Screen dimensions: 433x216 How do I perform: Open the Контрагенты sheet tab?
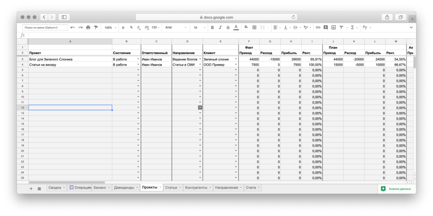[196, 187]
